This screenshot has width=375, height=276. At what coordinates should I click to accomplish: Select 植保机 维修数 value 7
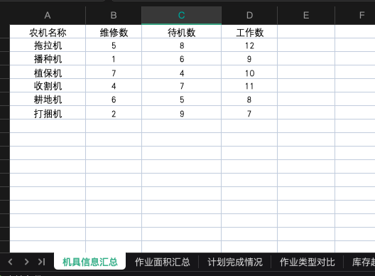[x=114, y=73]
